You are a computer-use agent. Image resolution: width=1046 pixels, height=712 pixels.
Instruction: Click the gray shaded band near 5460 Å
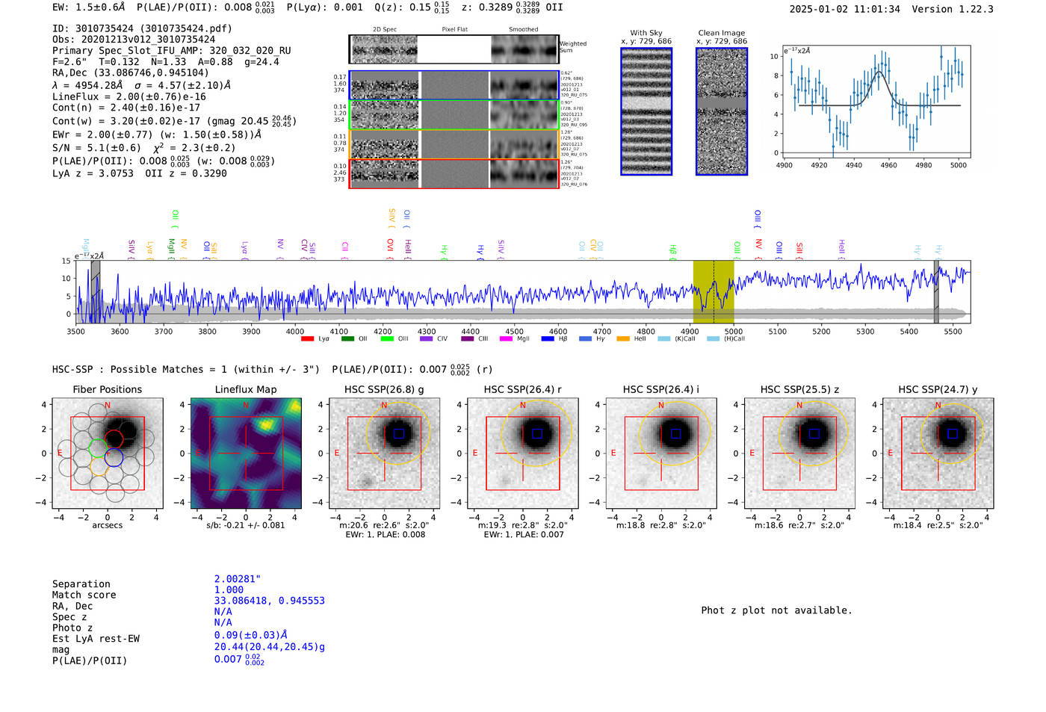(936, 291)
